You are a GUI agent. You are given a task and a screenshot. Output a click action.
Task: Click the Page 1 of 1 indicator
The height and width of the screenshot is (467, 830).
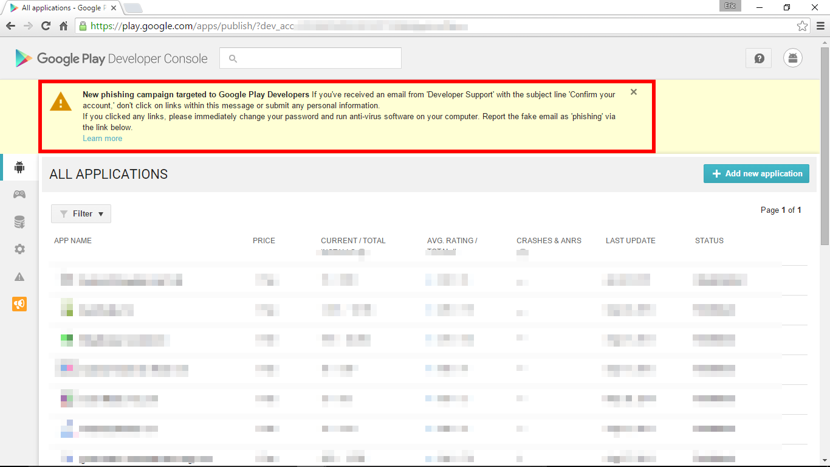pyautogui.click(x=781, y=210)
